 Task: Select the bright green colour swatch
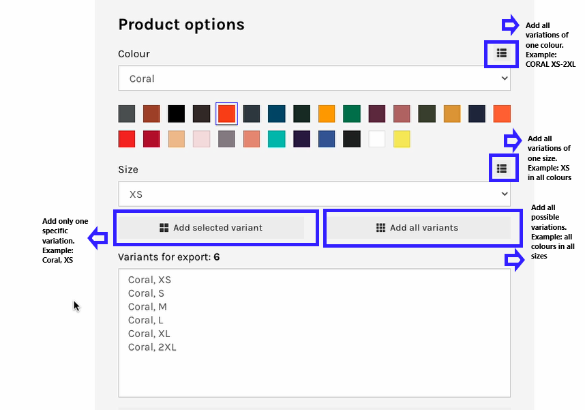coord(352,113)
